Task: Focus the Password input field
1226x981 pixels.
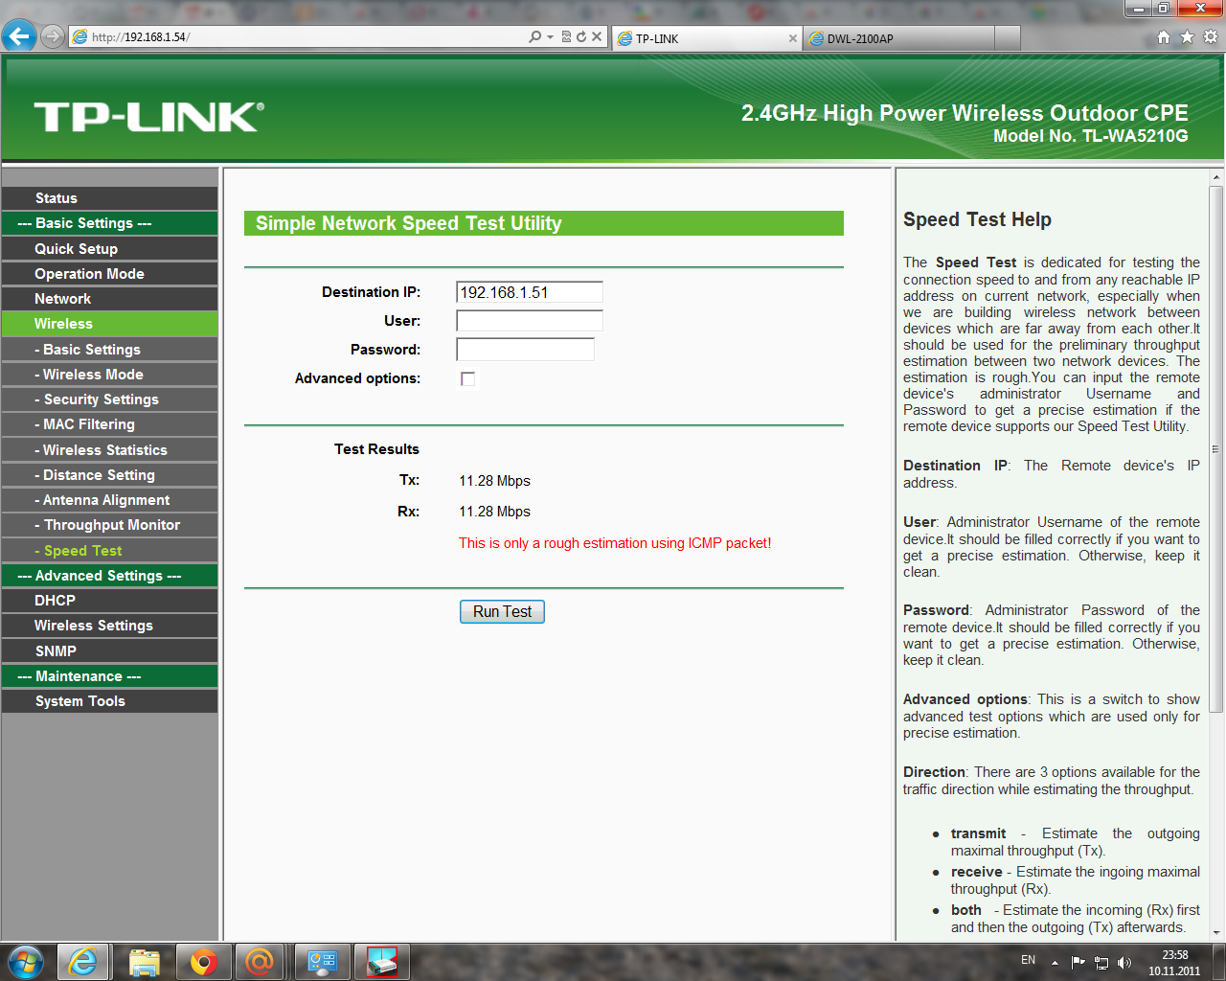Action: click(525, 350)
